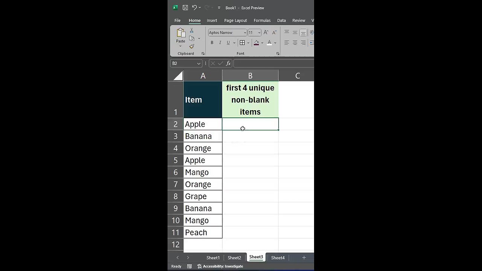
Task: Align text left in the cell
Action: pos(287,43)
